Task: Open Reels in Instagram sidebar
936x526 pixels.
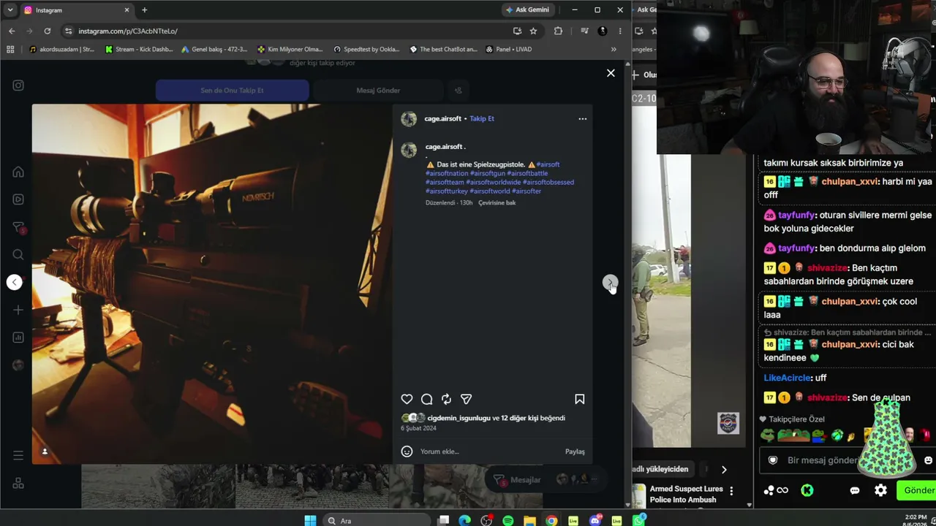Action: click(18, 199)
